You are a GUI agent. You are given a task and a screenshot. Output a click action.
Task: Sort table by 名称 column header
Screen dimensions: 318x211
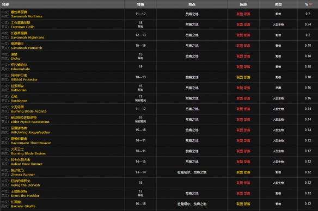(x=5, y=4)
